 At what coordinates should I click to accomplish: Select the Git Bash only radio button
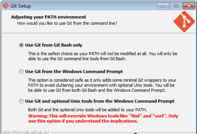point(21,45)
